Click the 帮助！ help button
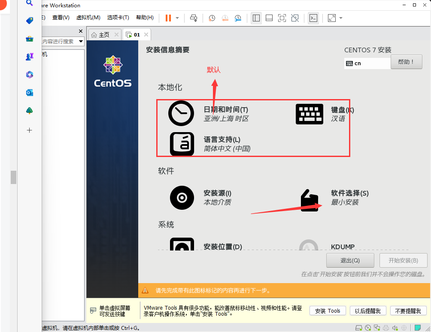The height and width of the screenshot is (332, 431). coord(406,62)
